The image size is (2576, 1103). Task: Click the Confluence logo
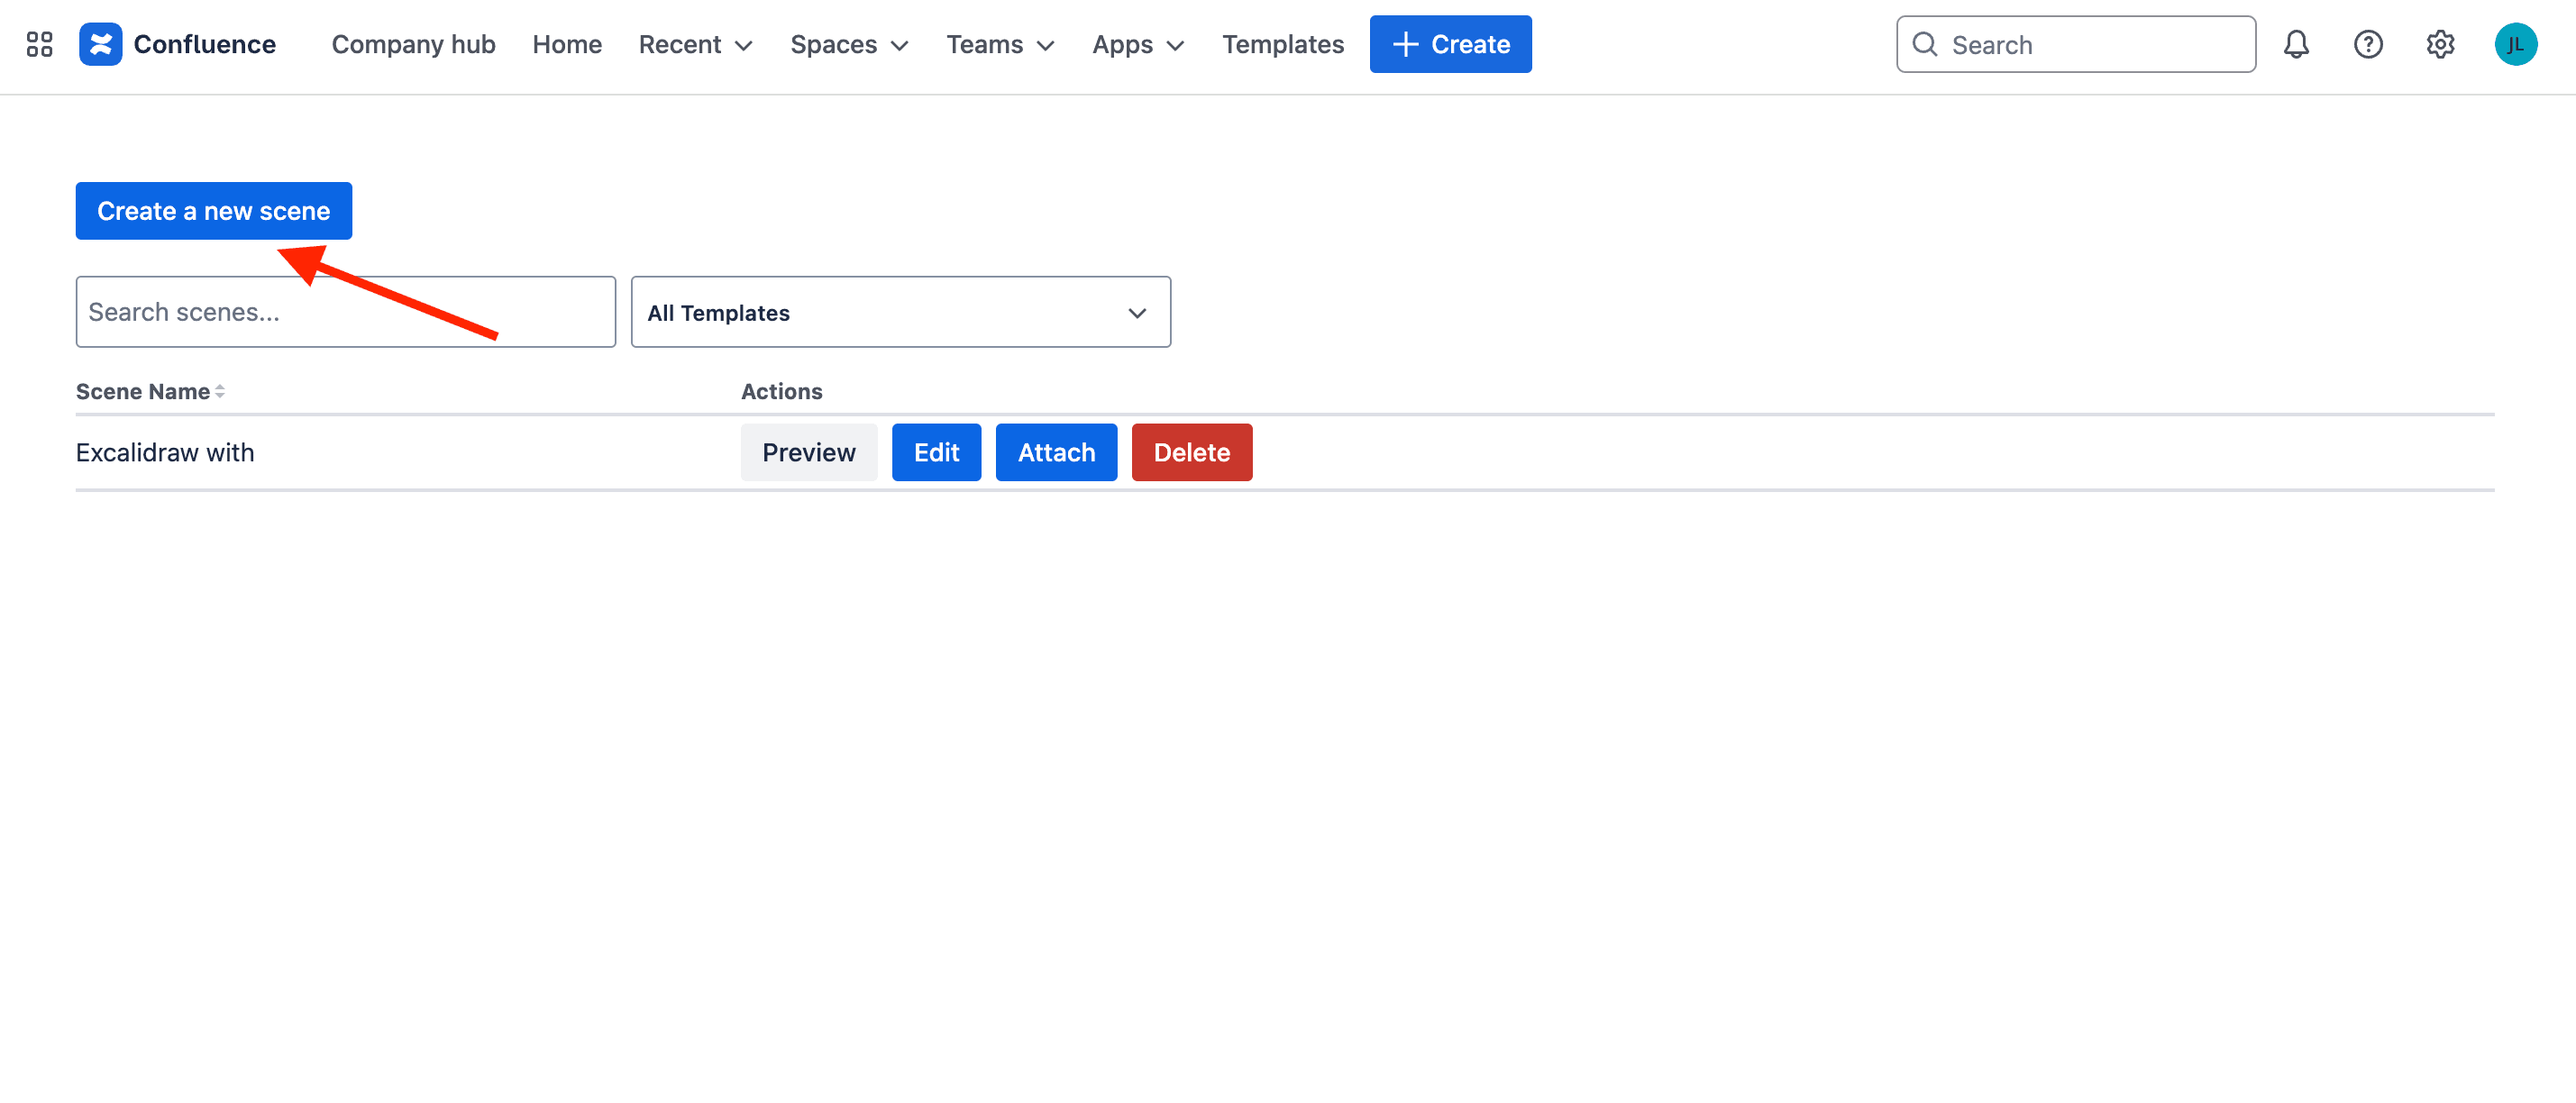tap(177, 44)
